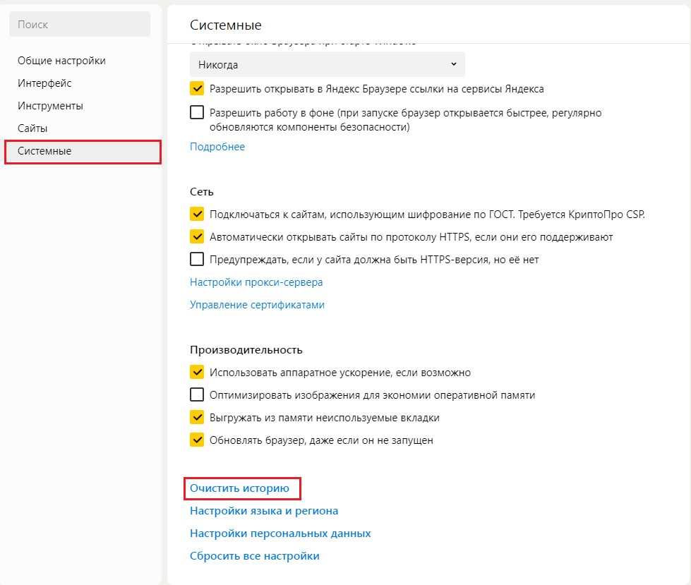Enable background work checkbox

(x=197, y=113)
